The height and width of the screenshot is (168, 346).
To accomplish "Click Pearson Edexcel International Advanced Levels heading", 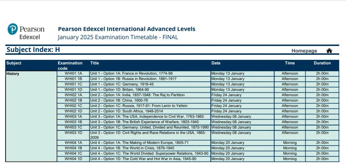I will (x=127, y=29).
